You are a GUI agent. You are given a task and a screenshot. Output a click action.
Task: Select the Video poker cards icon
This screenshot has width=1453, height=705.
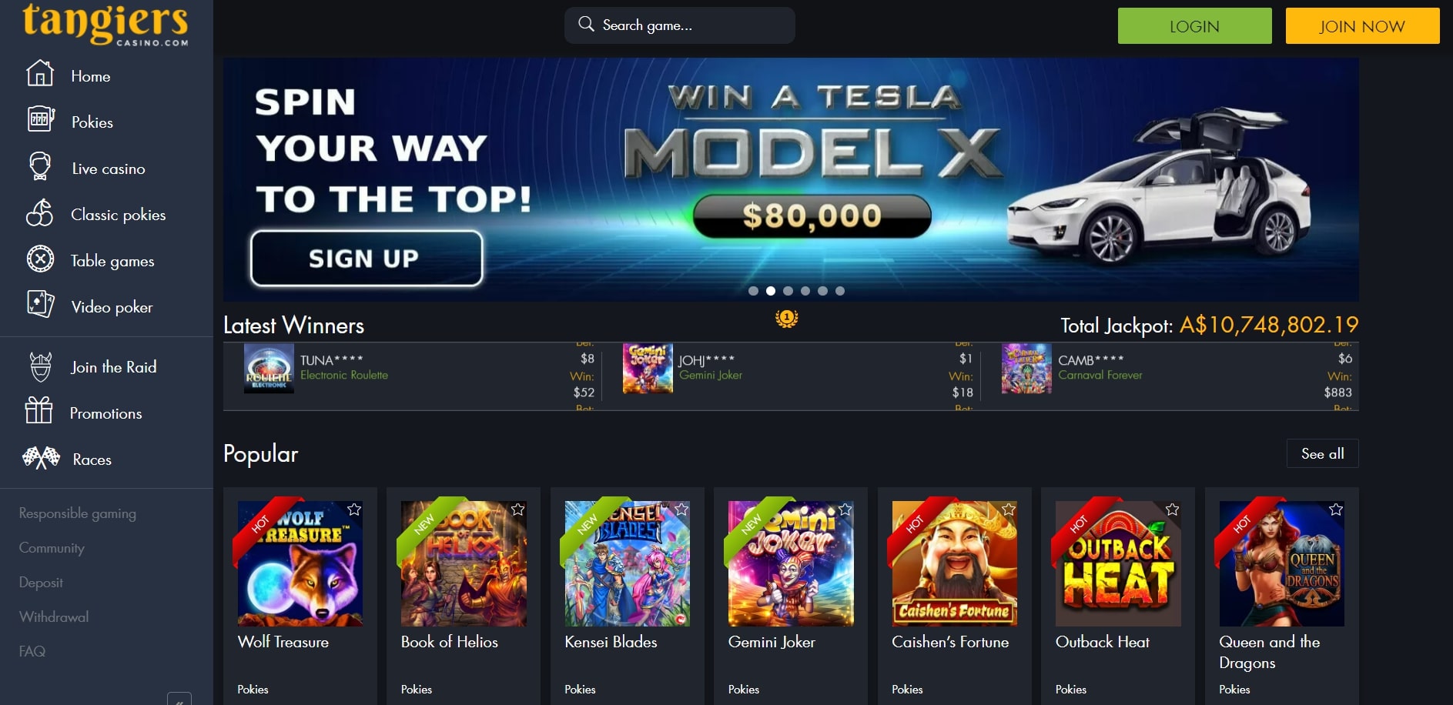[x=40, y=304]
